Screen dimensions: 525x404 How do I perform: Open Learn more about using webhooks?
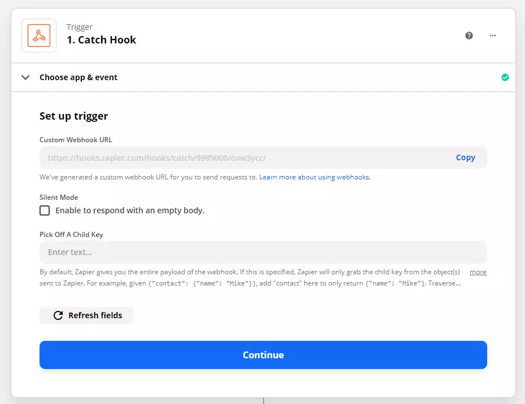click(x=315, y=177)
